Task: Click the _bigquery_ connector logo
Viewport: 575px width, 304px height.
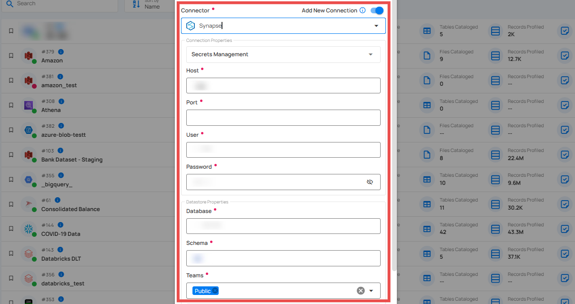Action: coord(30,179)
